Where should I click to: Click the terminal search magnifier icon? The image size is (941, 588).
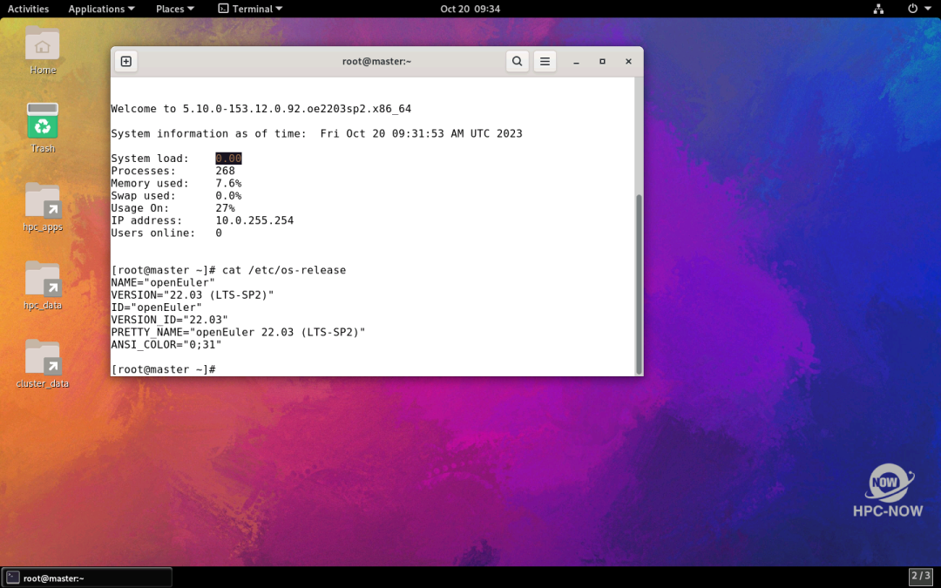(x=517, y=61)
